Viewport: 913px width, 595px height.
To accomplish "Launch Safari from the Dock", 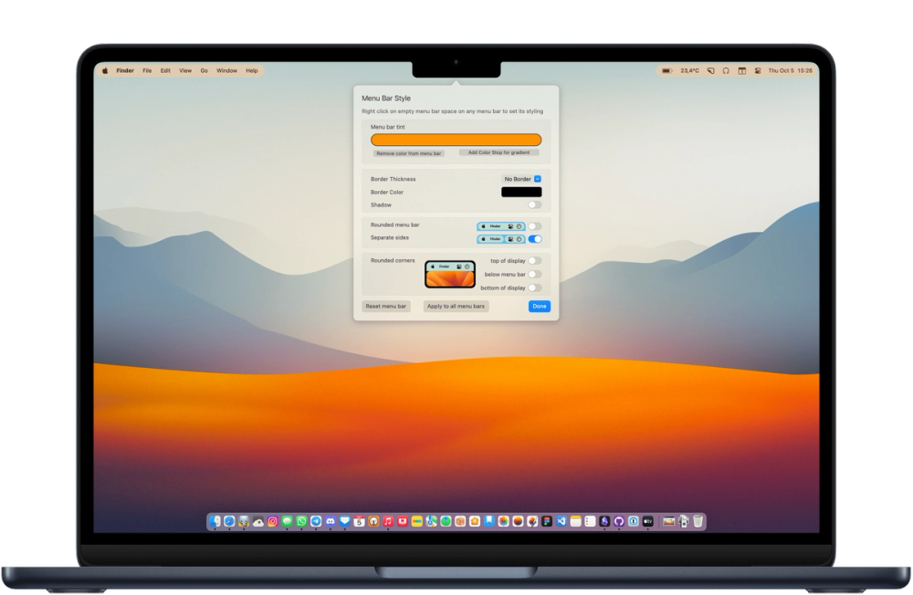I will point(229,521).
